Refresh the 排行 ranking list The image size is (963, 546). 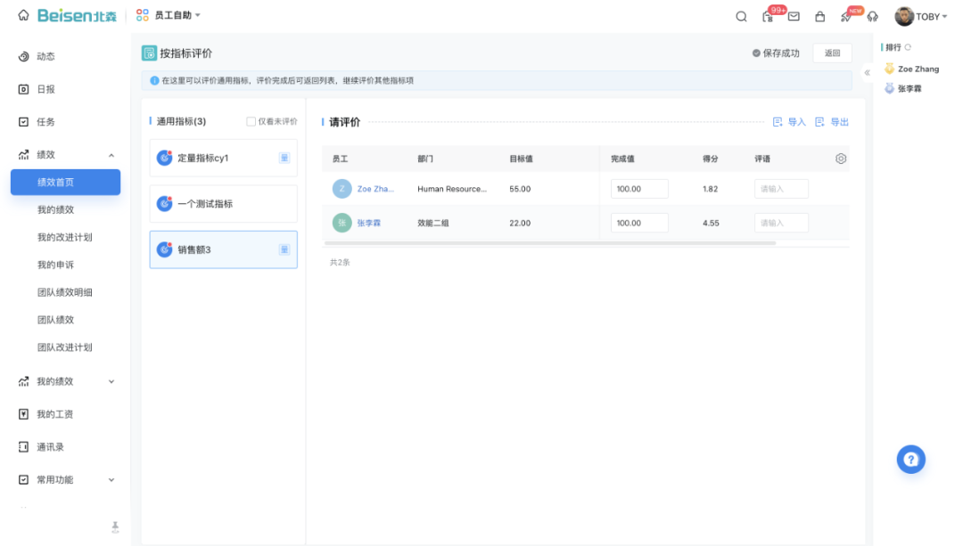(x=909, y=47)
